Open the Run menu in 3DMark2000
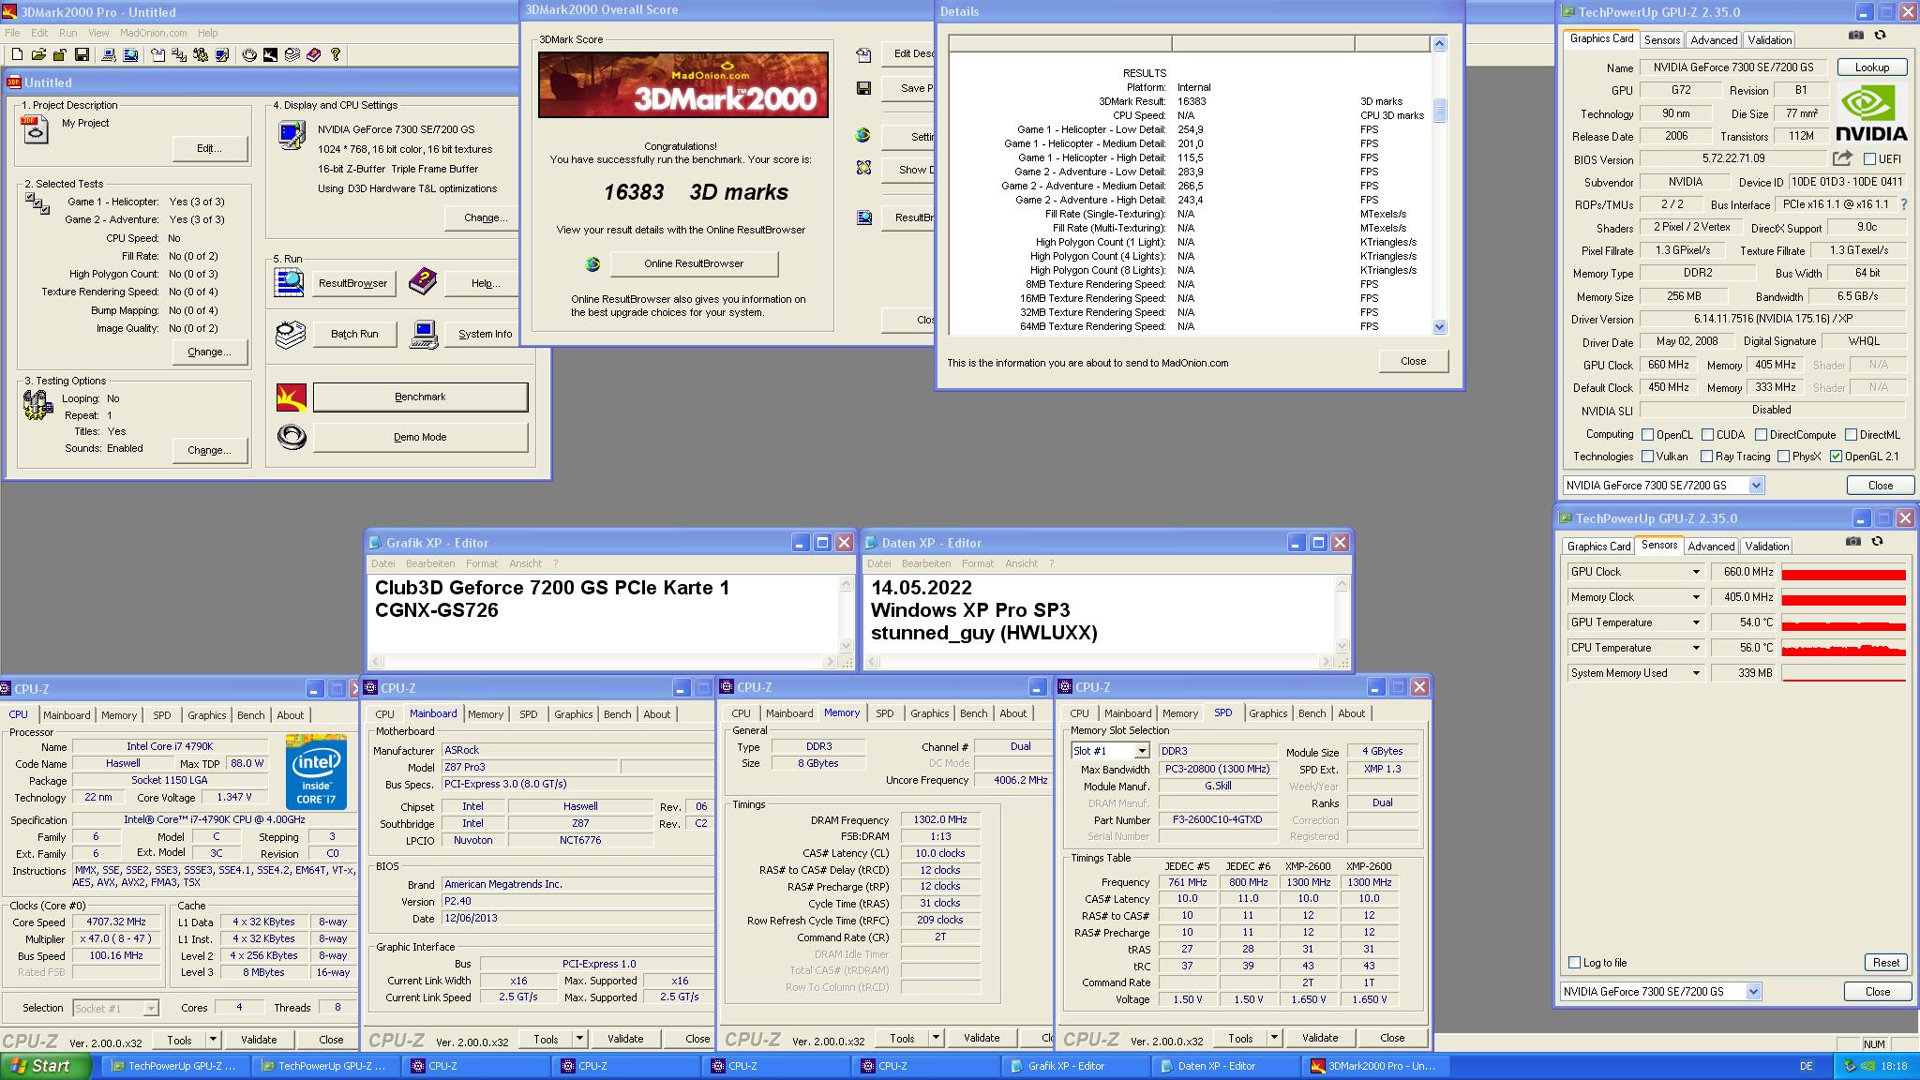The width and height of the screenshot is (1920, 1080). [67, 33]
